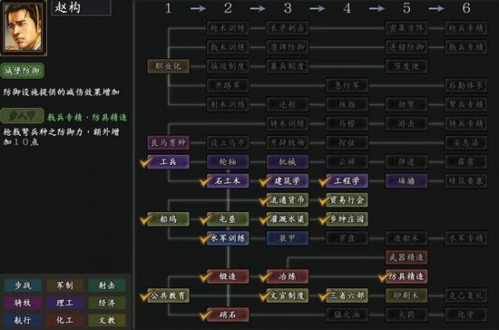Select the 骑牧 legend category
Screen dimensions: 499x330
click(x=23, y=303)
